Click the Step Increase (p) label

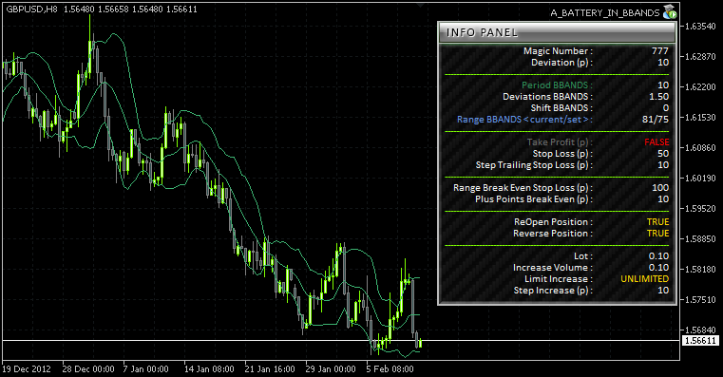(553, 291)
